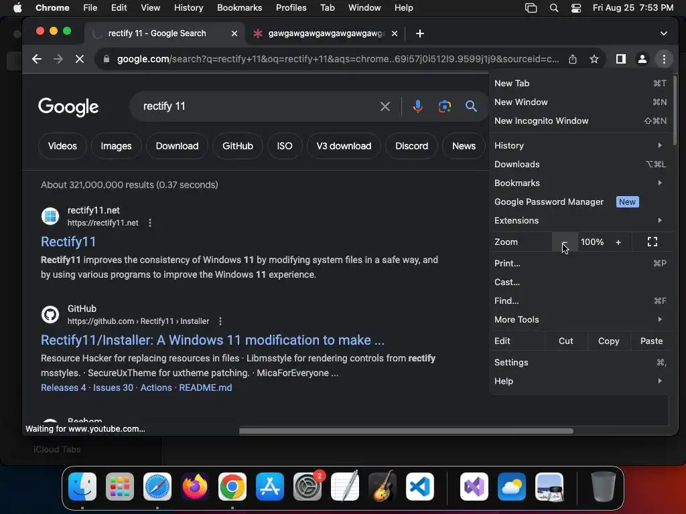This screenshot has width=686, height=514.
Task: Open Visual Studio Code from dock
Action: click(420, 487)
